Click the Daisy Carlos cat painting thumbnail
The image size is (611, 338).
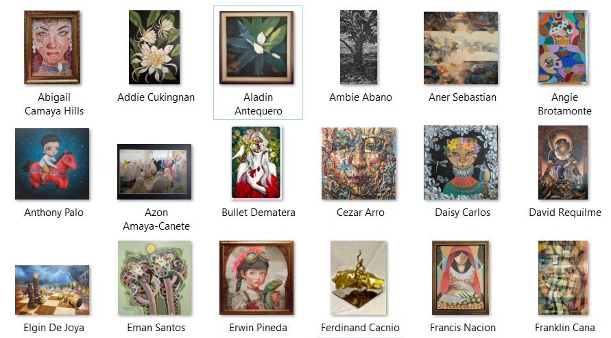click(x=461, y=162)
